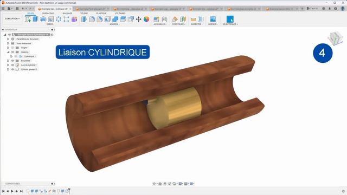Select the Split Body tool
The height and width of the screenshot is (195, 347).
coord(123,19)
